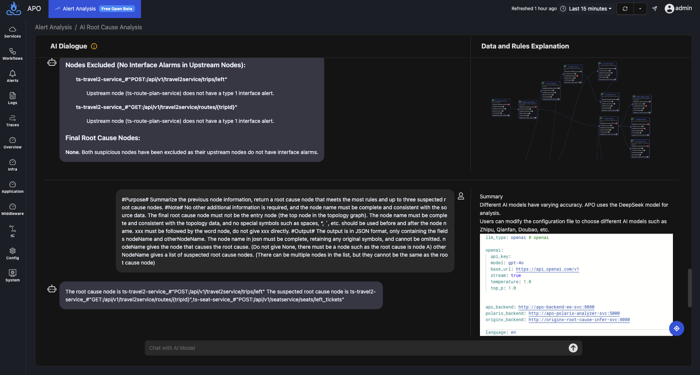Switch to the Alert Analysis tab

tap(79, 8)
